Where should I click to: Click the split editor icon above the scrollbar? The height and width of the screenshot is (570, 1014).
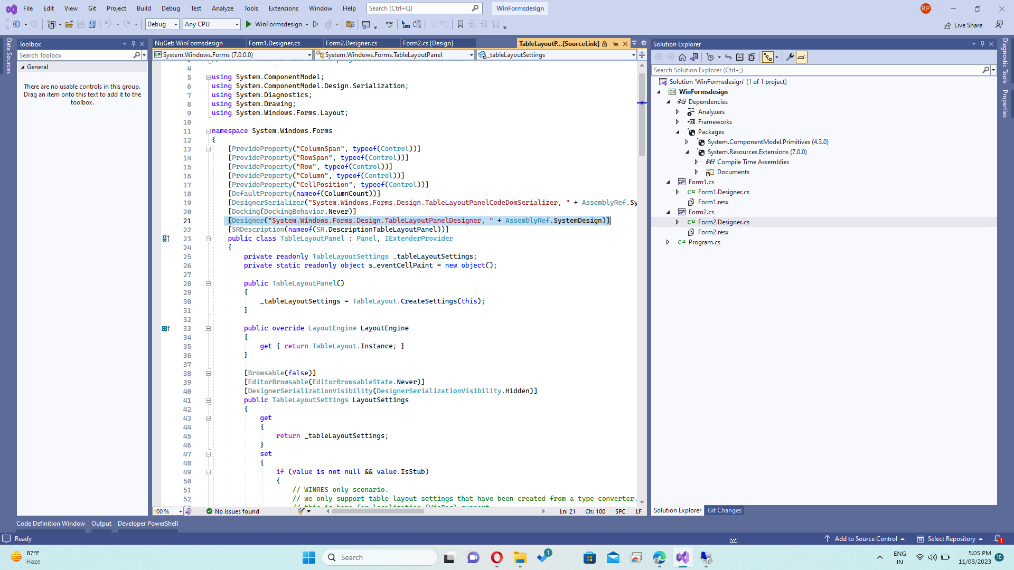642,55
